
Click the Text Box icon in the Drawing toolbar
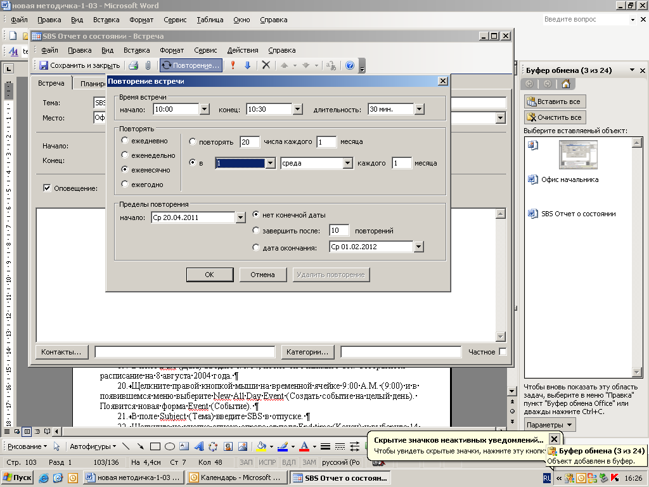coord(184,446)
